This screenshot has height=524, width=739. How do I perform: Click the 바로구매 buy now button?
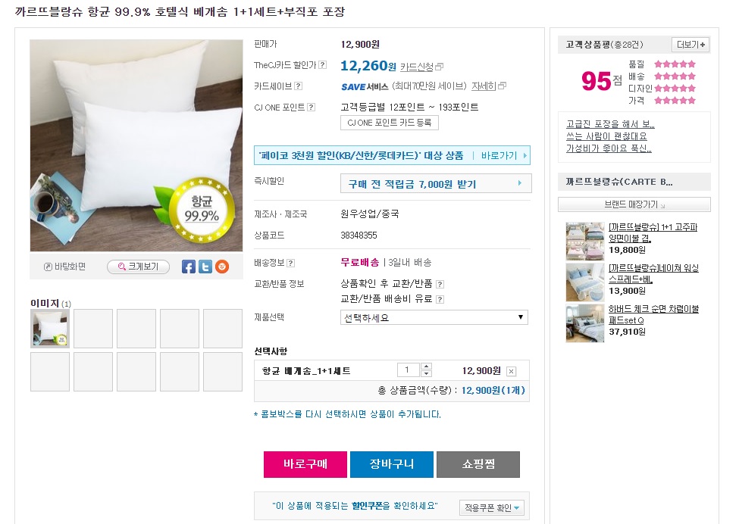tap(305, 464)
